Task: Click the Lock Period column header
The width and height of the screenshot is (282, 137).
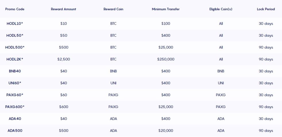Action: tap(266, 9)
